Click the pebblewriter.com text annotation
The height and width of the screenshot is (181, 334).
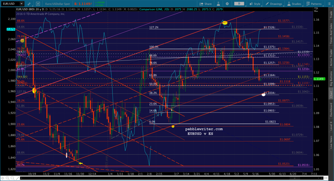click(204, 129)
